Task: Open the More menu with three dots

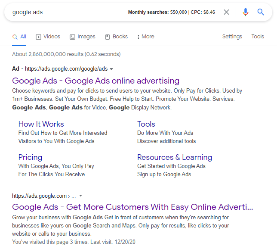Action: click(138, 37)
